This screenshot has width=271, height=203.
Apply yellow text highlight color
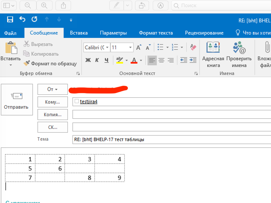pyautogui.click(x=120, y=60)
